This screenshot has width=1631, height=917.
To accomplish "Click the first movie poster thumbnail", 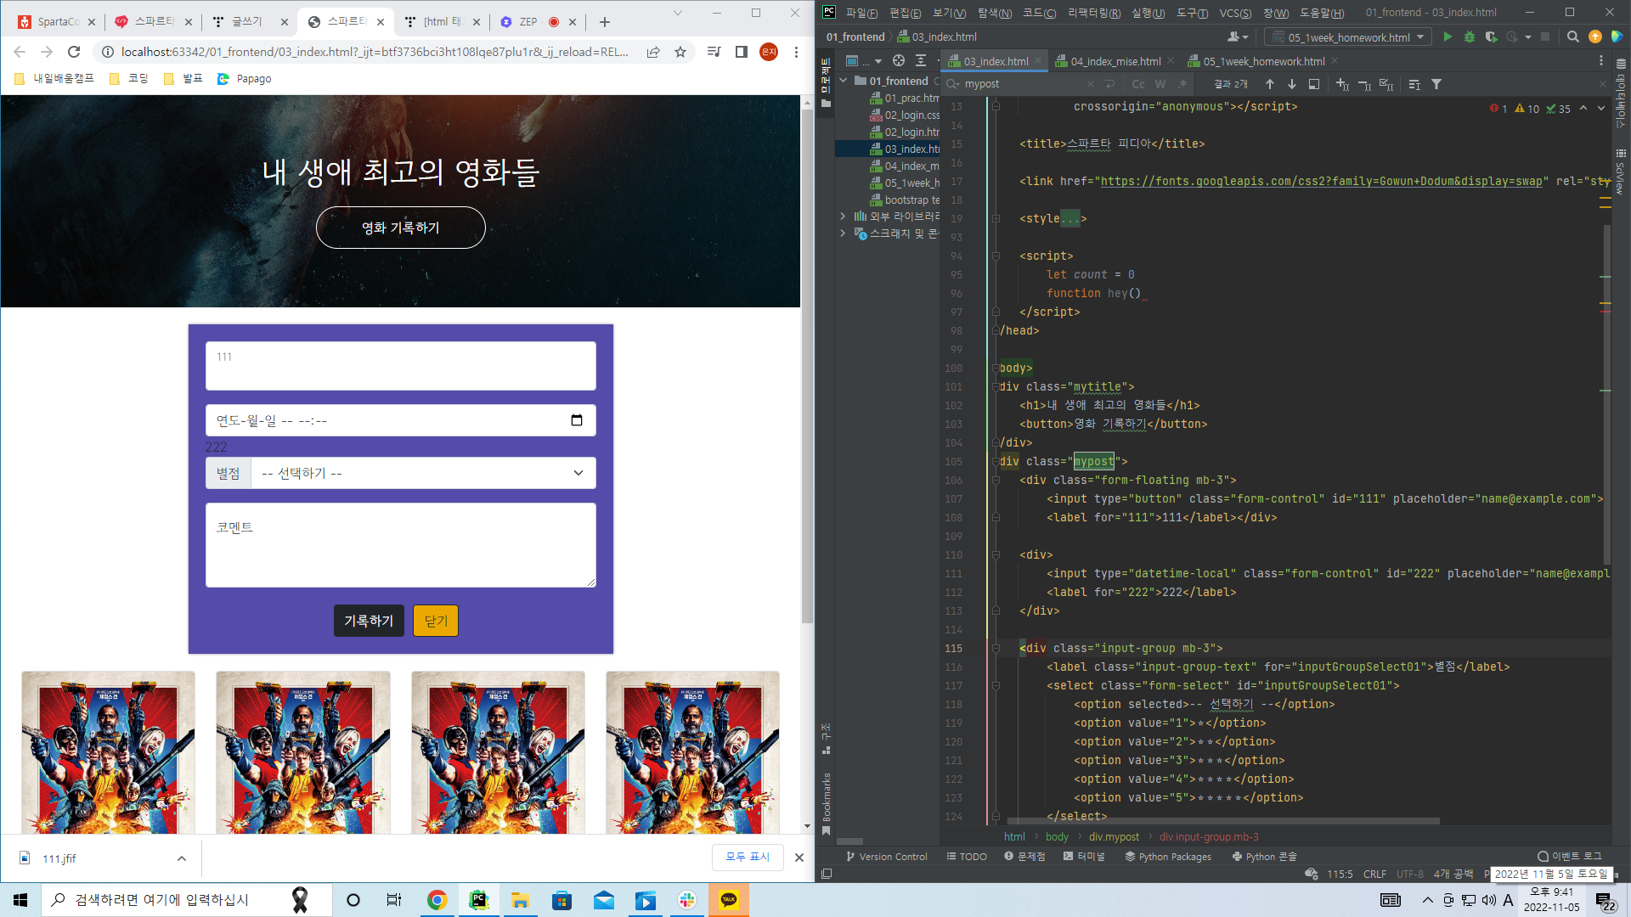I will pyautogui.click(x=108, y=752).
